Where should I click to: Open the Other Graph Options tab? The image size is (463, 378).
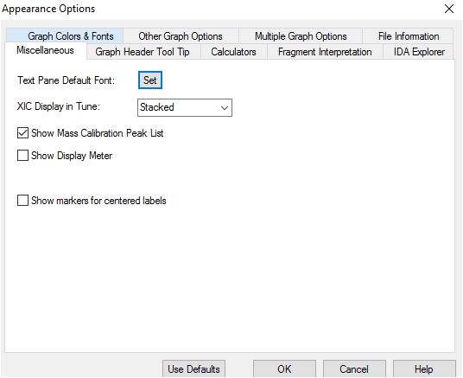(x=181, y=36)
